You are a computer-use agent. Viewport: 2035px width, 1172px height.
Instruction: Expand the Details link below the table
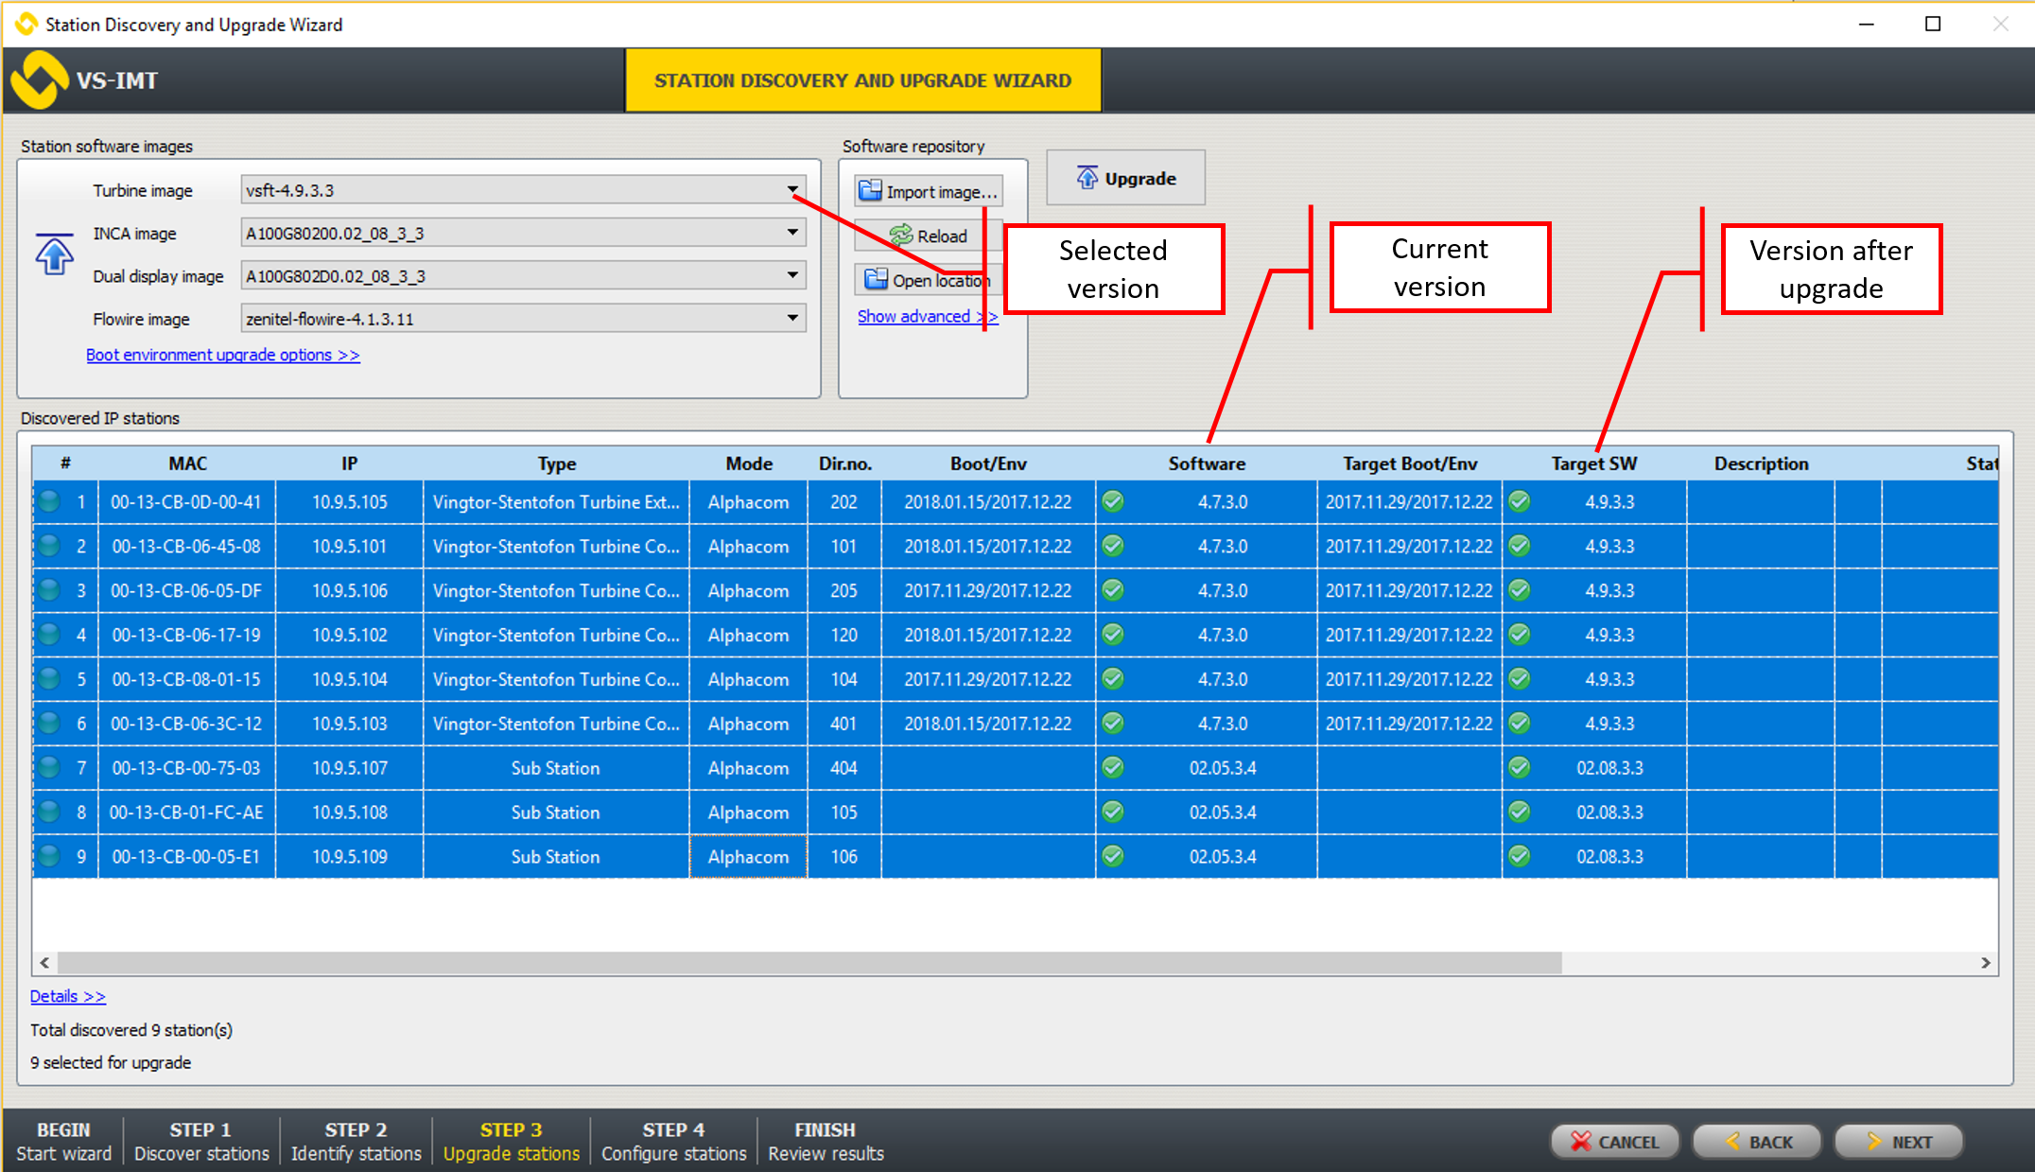[x=67, y=996]
